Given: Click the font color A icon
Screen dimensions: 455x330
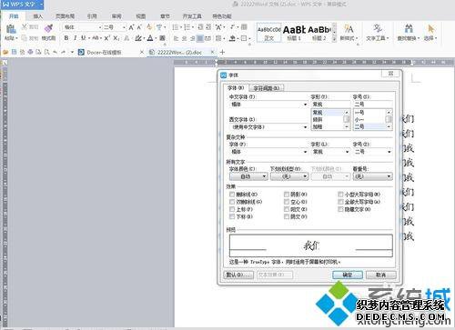Looking at the screenshot, I should tap(150, 38).
